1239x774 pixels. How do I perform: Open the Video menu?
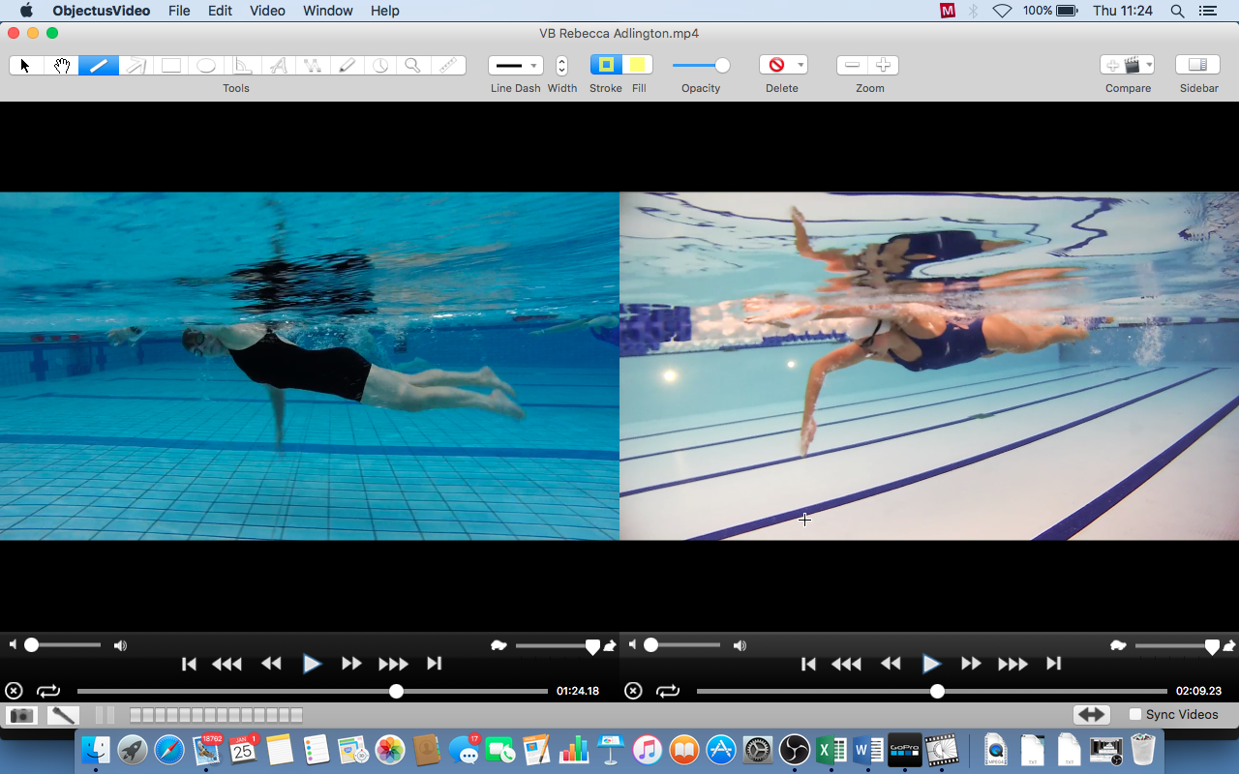267,11
